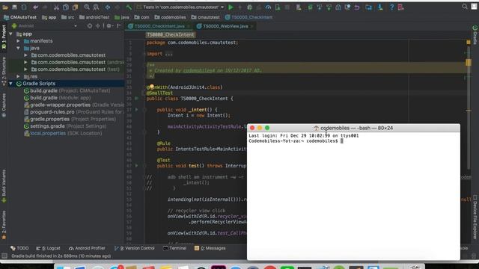Click the Attach debugger icon
The width and height of the screenshot is (479, 269).
pos(278,7)
